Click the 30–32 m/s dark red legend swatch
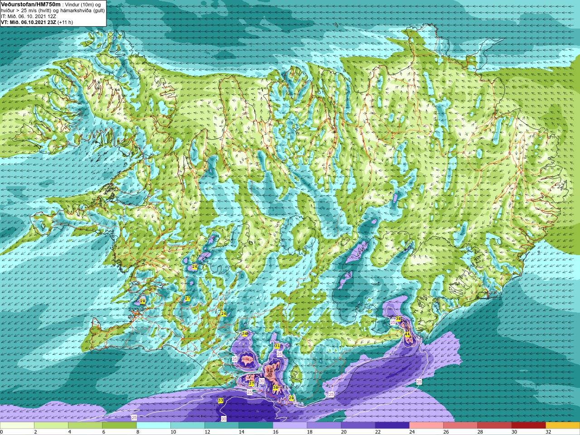 pos(529,425)
